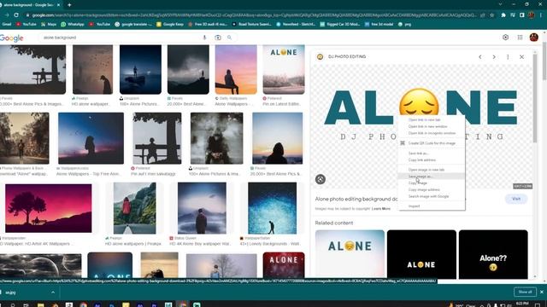Open Google account avatar on the page
This screenshot has height=307, width=547.
533,38
